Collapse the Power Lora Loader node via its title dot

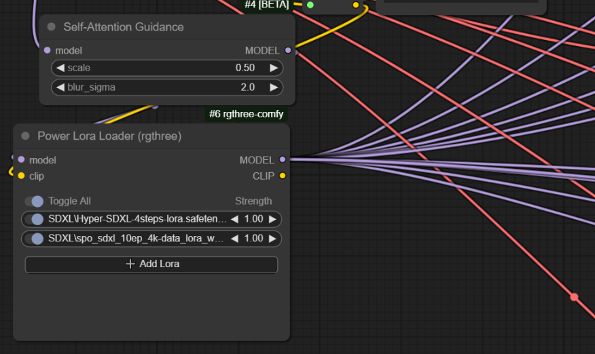(x=25, y=136)
